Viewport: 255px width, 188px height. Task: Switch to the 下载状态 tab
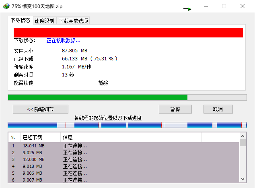click(x=21, y=21)
